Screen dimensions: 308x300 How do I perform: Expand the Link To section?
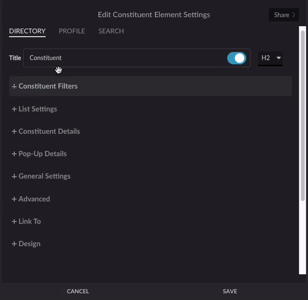click(30, 221)
